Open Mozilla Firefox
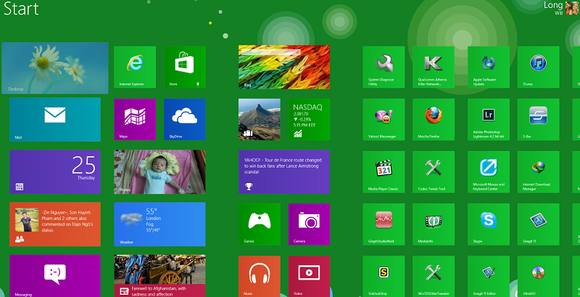 433,119
